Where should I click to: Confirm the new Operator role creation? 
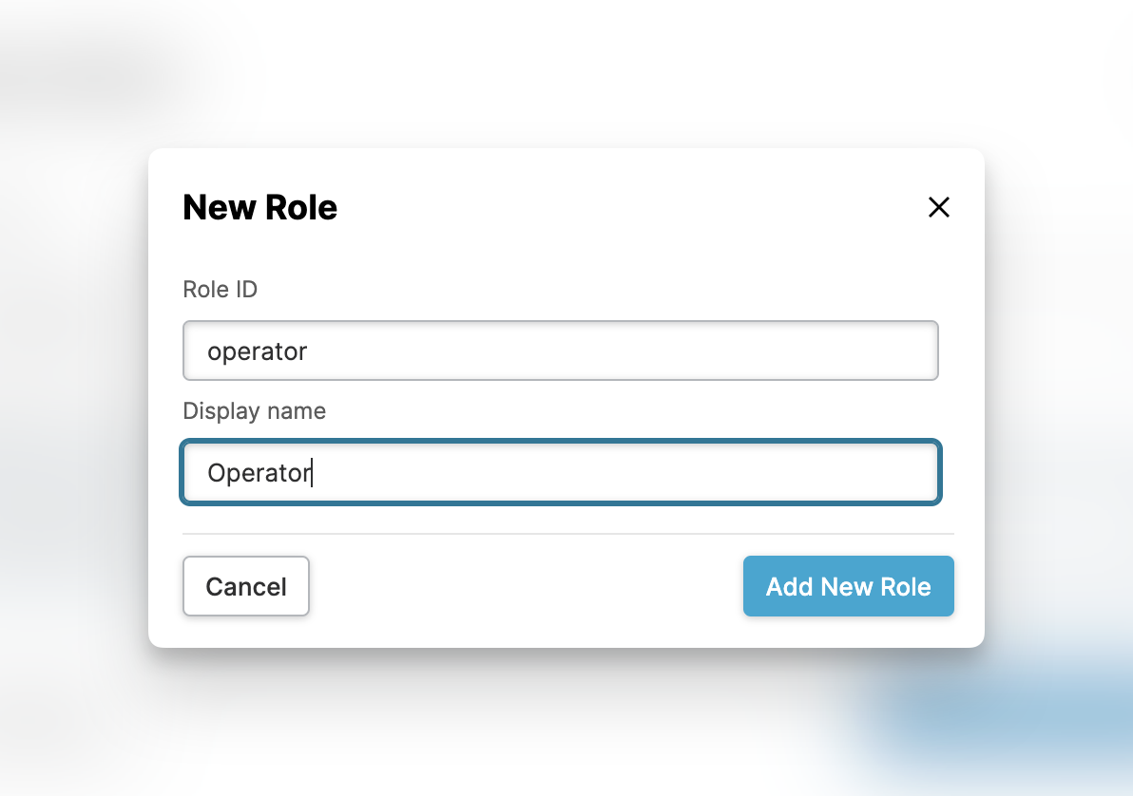click(848, 586)
